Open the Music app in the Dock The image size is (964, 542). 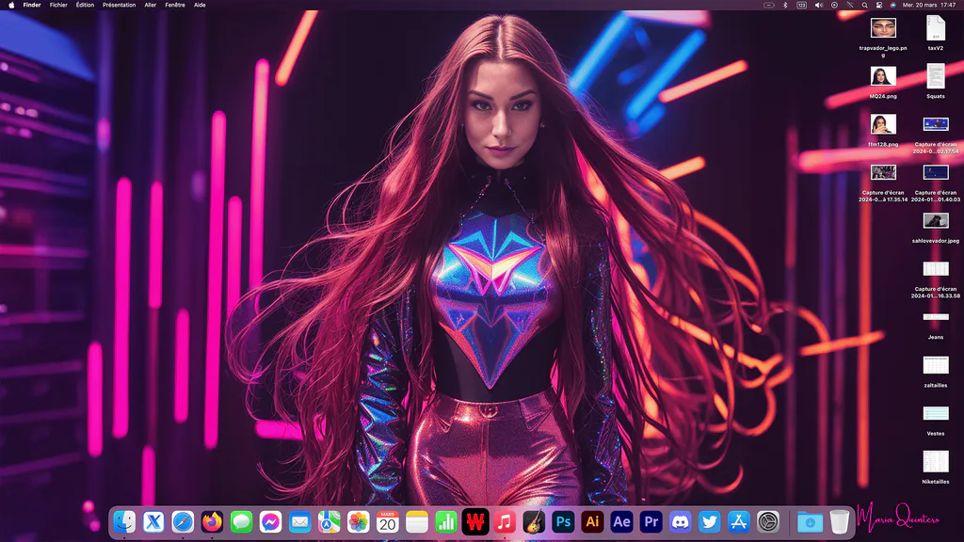click(x=505, y=521)
